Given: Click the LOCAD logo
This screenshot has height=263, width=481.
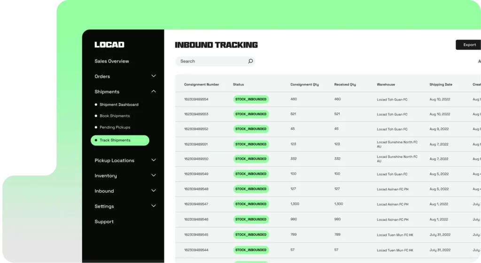Looking at the screenshot, I should coord(109,45).
